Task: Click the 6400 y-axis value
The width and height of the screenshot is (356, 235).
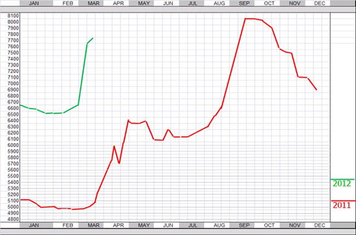Action: (13, 121)
